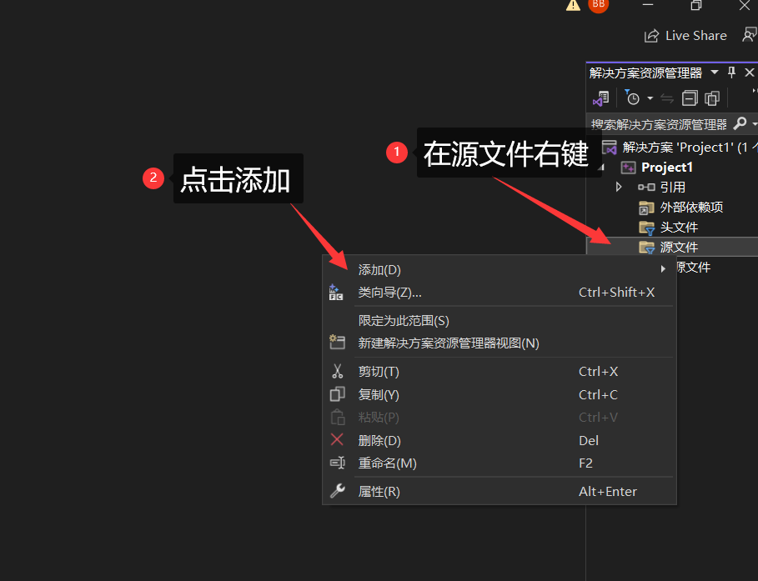Click the red X Delete icon

(x=337, y=440)
